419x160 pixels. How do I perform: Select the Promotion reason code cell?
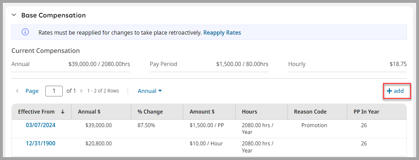(314, 125)
